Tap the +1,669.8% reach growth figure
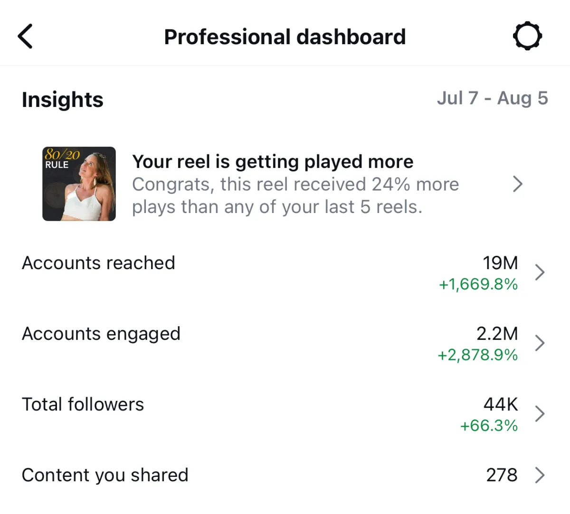Viewport: 570px width, 514px height. tap(478, 284)
